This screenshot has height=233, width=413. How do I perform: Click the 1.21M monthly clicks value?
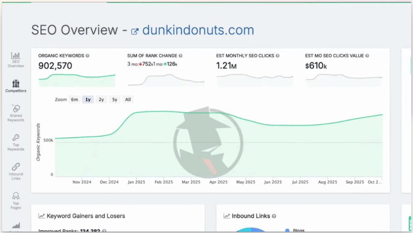(226, 66)
